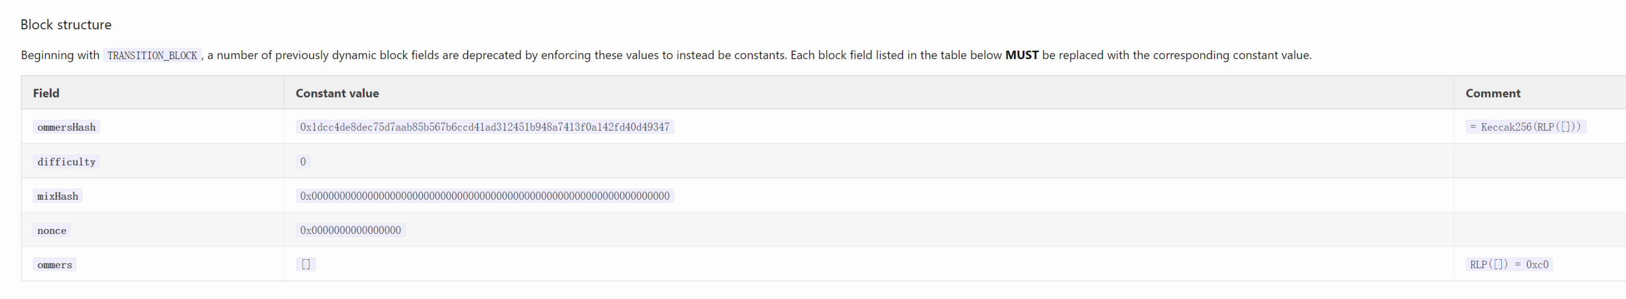Click the difficulty field name
1626x299 pixels.
click(66, 162)
